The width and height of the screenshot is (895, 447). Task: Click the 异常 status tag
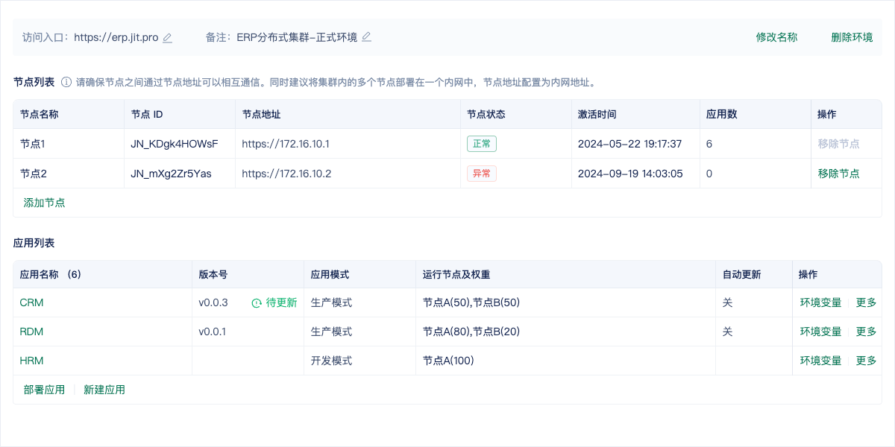coord(482,174)
